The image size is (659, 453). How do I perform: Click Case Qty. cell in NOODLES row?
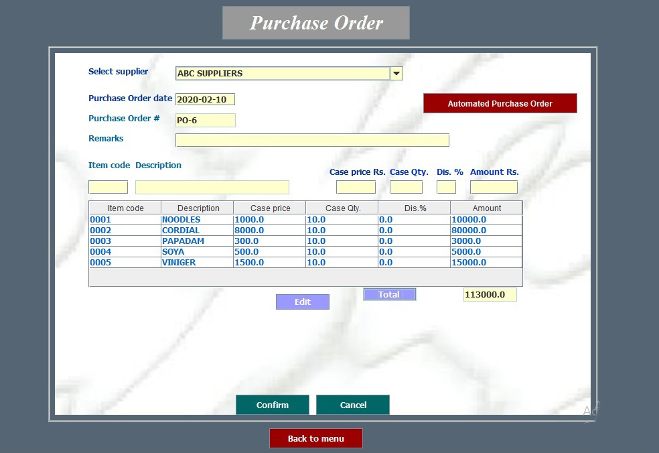pyautogui.click(x=342, y=220)
